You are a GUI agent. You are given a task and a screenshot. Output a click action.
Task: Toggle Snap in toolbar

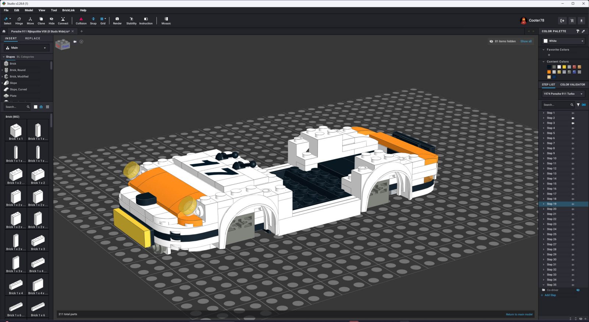point(93,21)
